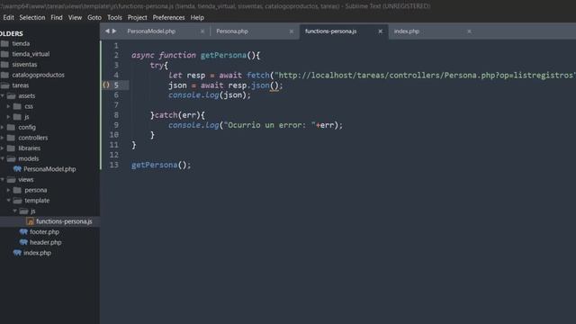Click the JS file icon of functions-persona.js
The height and width of the screenshot is (324, 576).
pos(30,221)
